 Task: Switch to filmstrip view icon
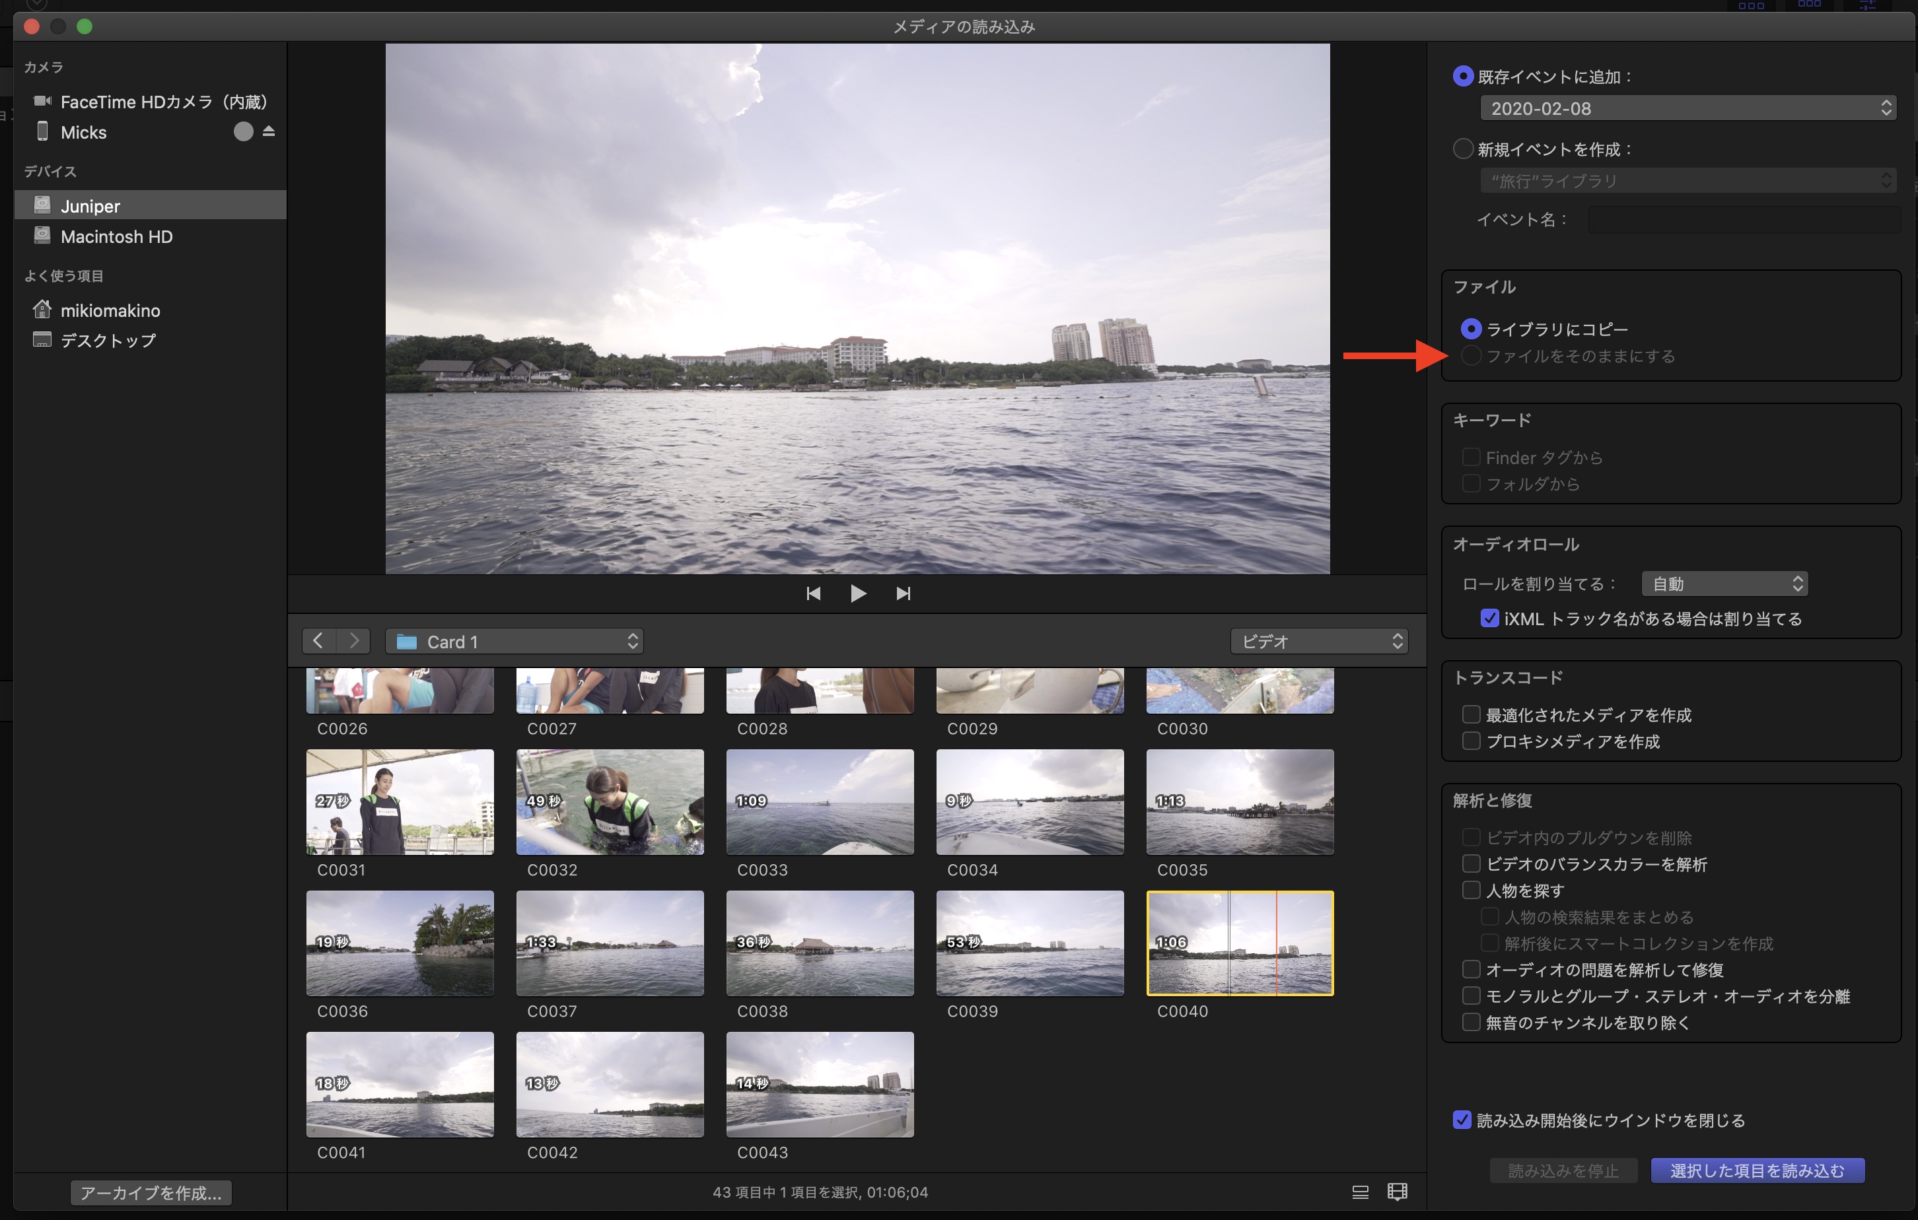click(x=1396, y=1192)
